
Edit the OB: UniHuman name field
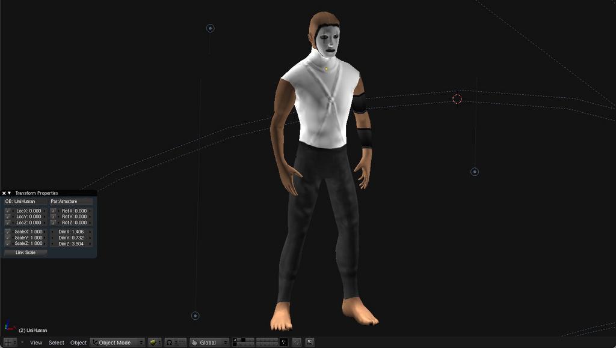25,202
